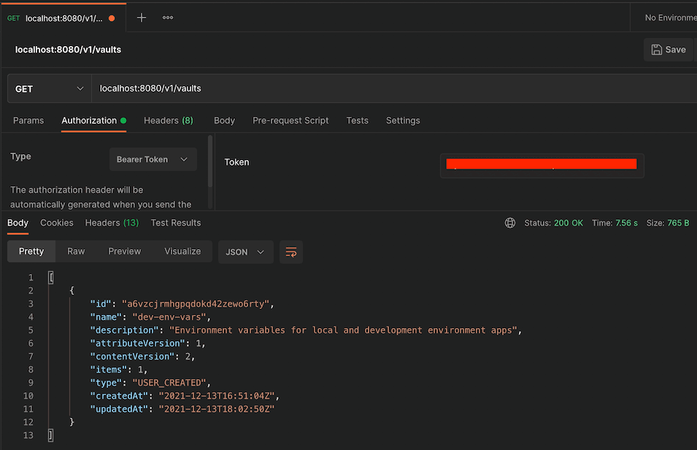This screenshot has width=697, height=450.
Task: Expand the Bearer Token type dropdown
Action: click(x=153, y=159)
